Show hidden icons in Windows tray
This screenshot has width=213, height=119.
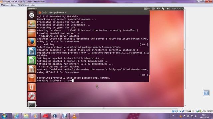[177, 116]
